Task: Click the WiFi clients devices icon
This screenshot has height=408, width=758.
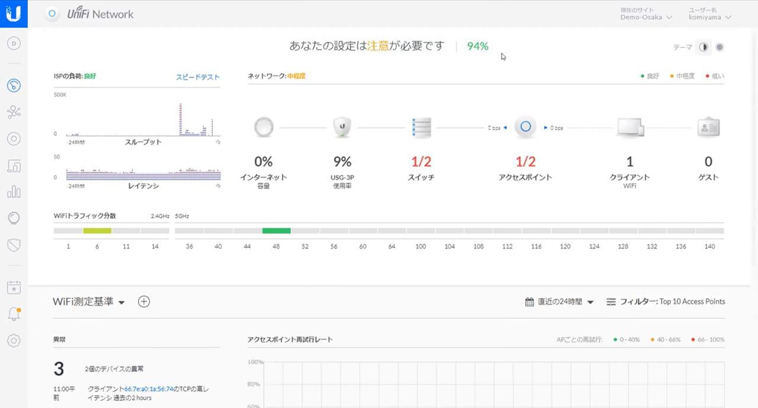Action: (629, 128)
